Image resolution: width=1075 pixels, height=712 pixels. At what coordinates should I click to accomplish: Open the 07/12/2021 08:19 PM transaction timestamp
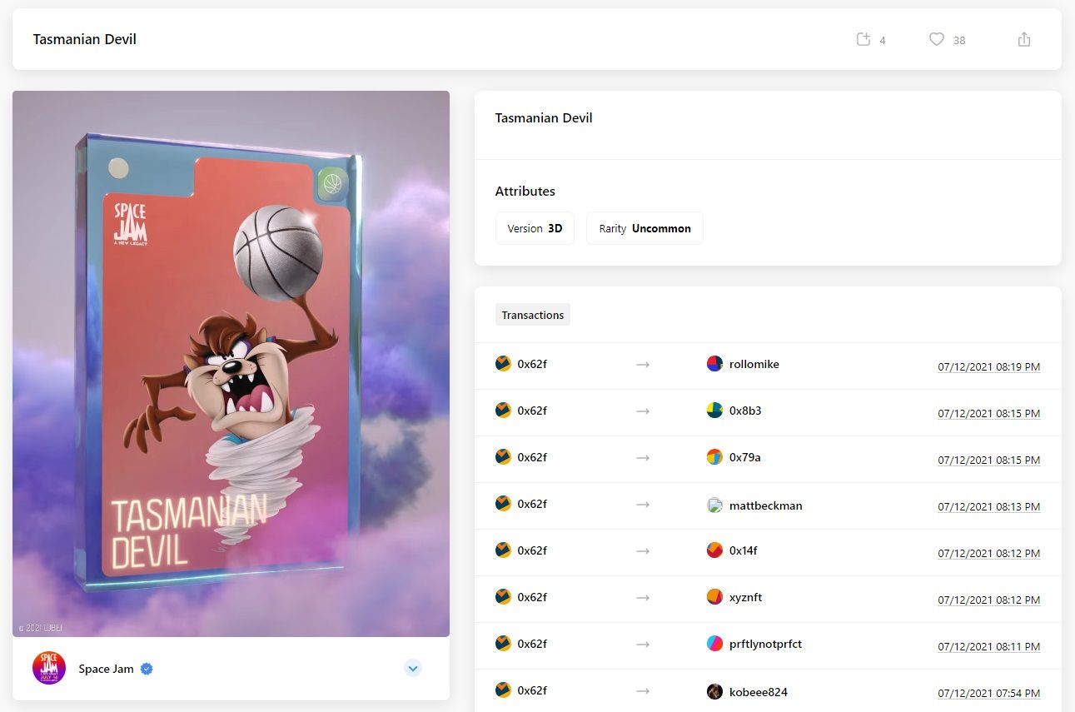pos(988,367)
